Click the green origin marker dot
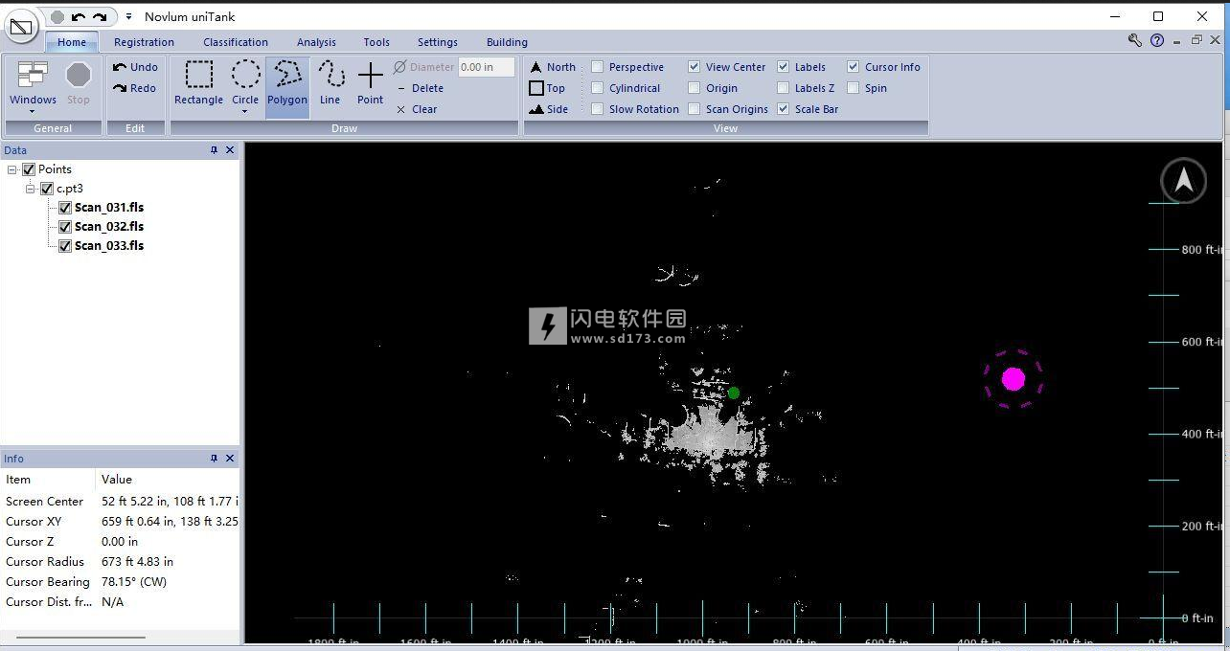The width and height of the screenshot is (1230, 651). tap(734, 393)
